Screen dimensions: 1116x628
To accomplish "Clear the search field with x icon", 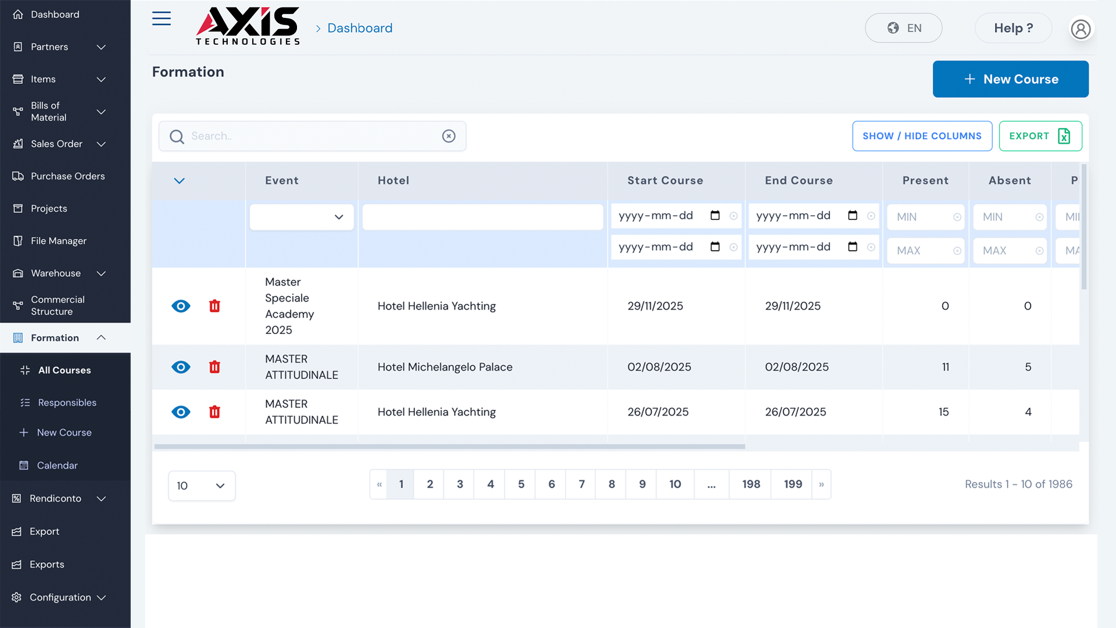I will coord(448,136).
